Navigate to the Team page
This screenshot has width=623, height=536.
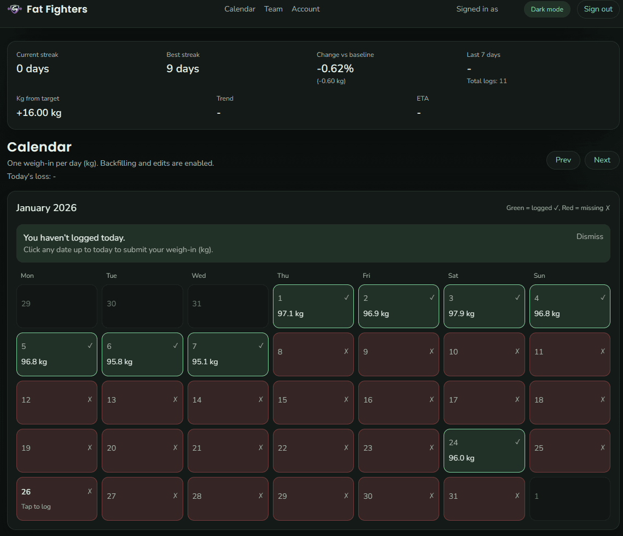[273, 9]
